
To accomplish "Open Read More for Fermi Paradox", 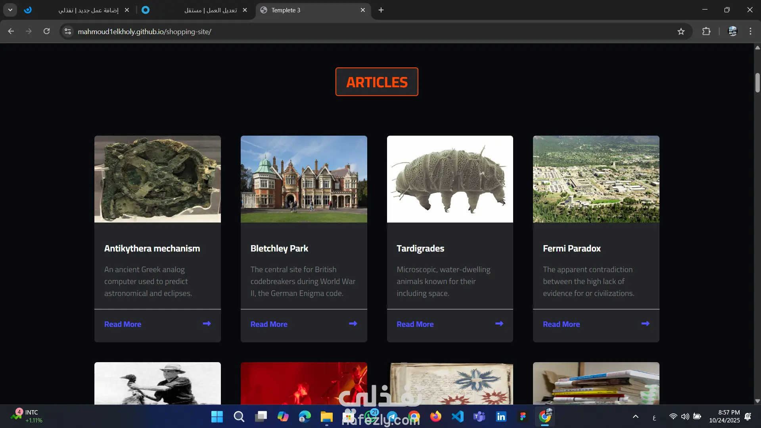I will [x=562, y=324].
